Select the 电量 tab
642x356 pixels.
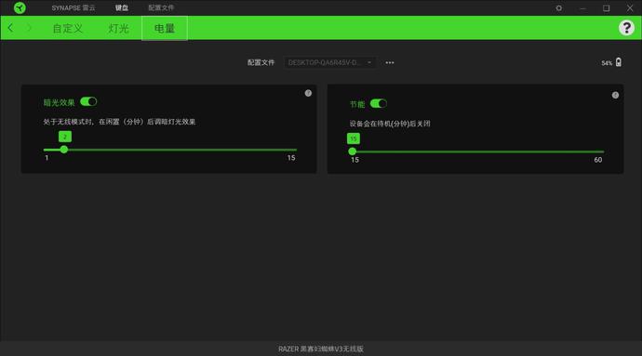pyautogui.click(x=165, y=28)
